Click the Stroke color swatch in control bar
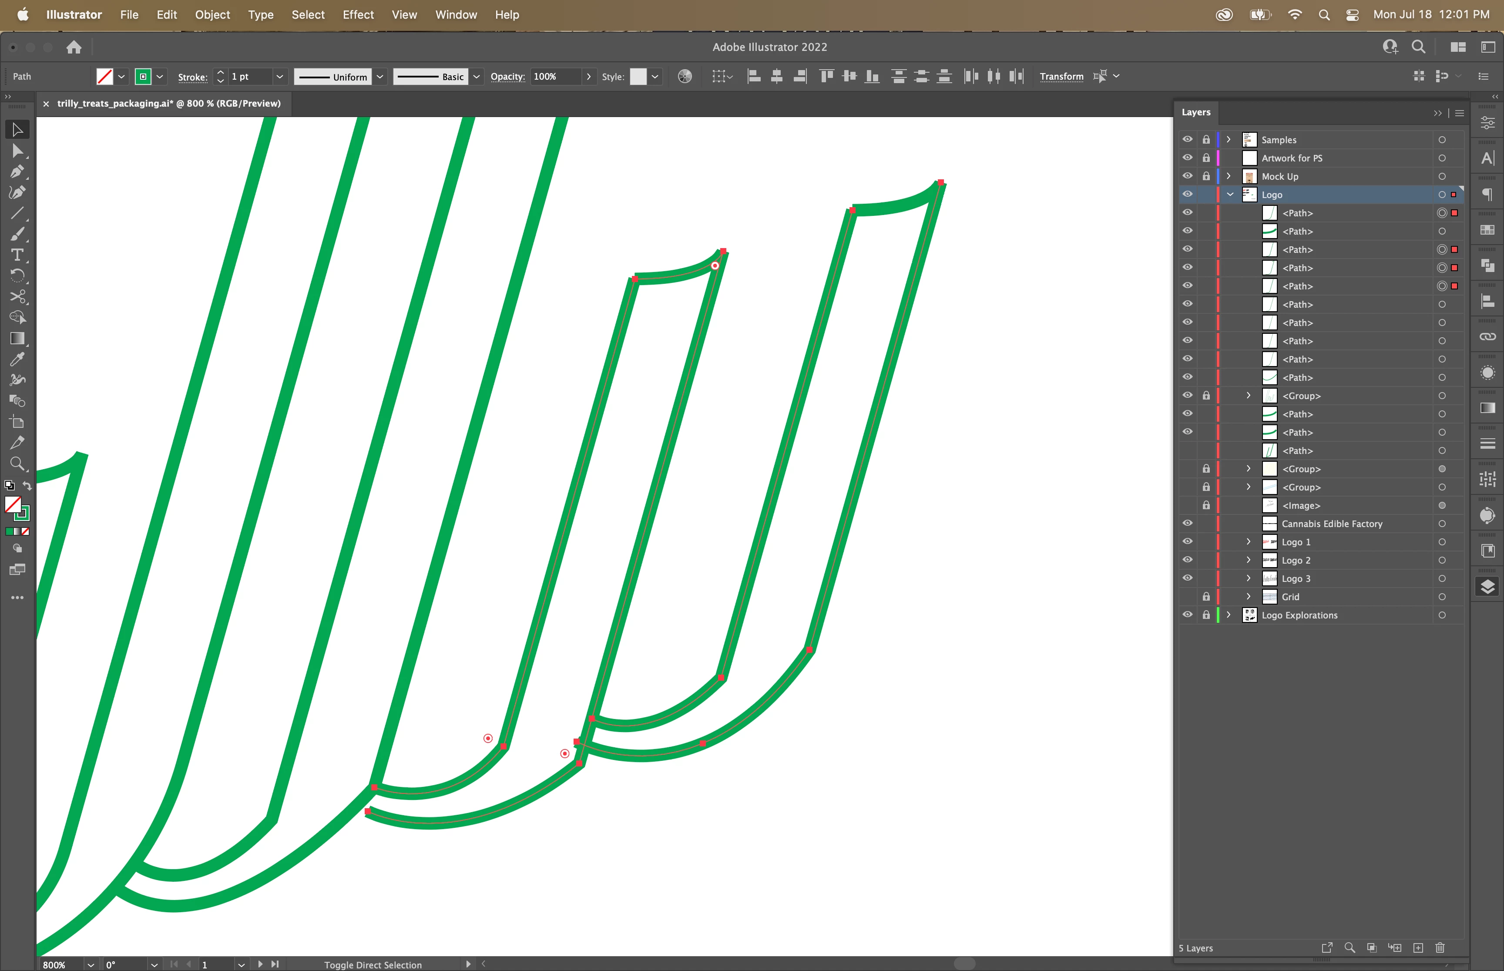Image resolution: width=1504 pixels, height=971 pixels. point(144,77)
